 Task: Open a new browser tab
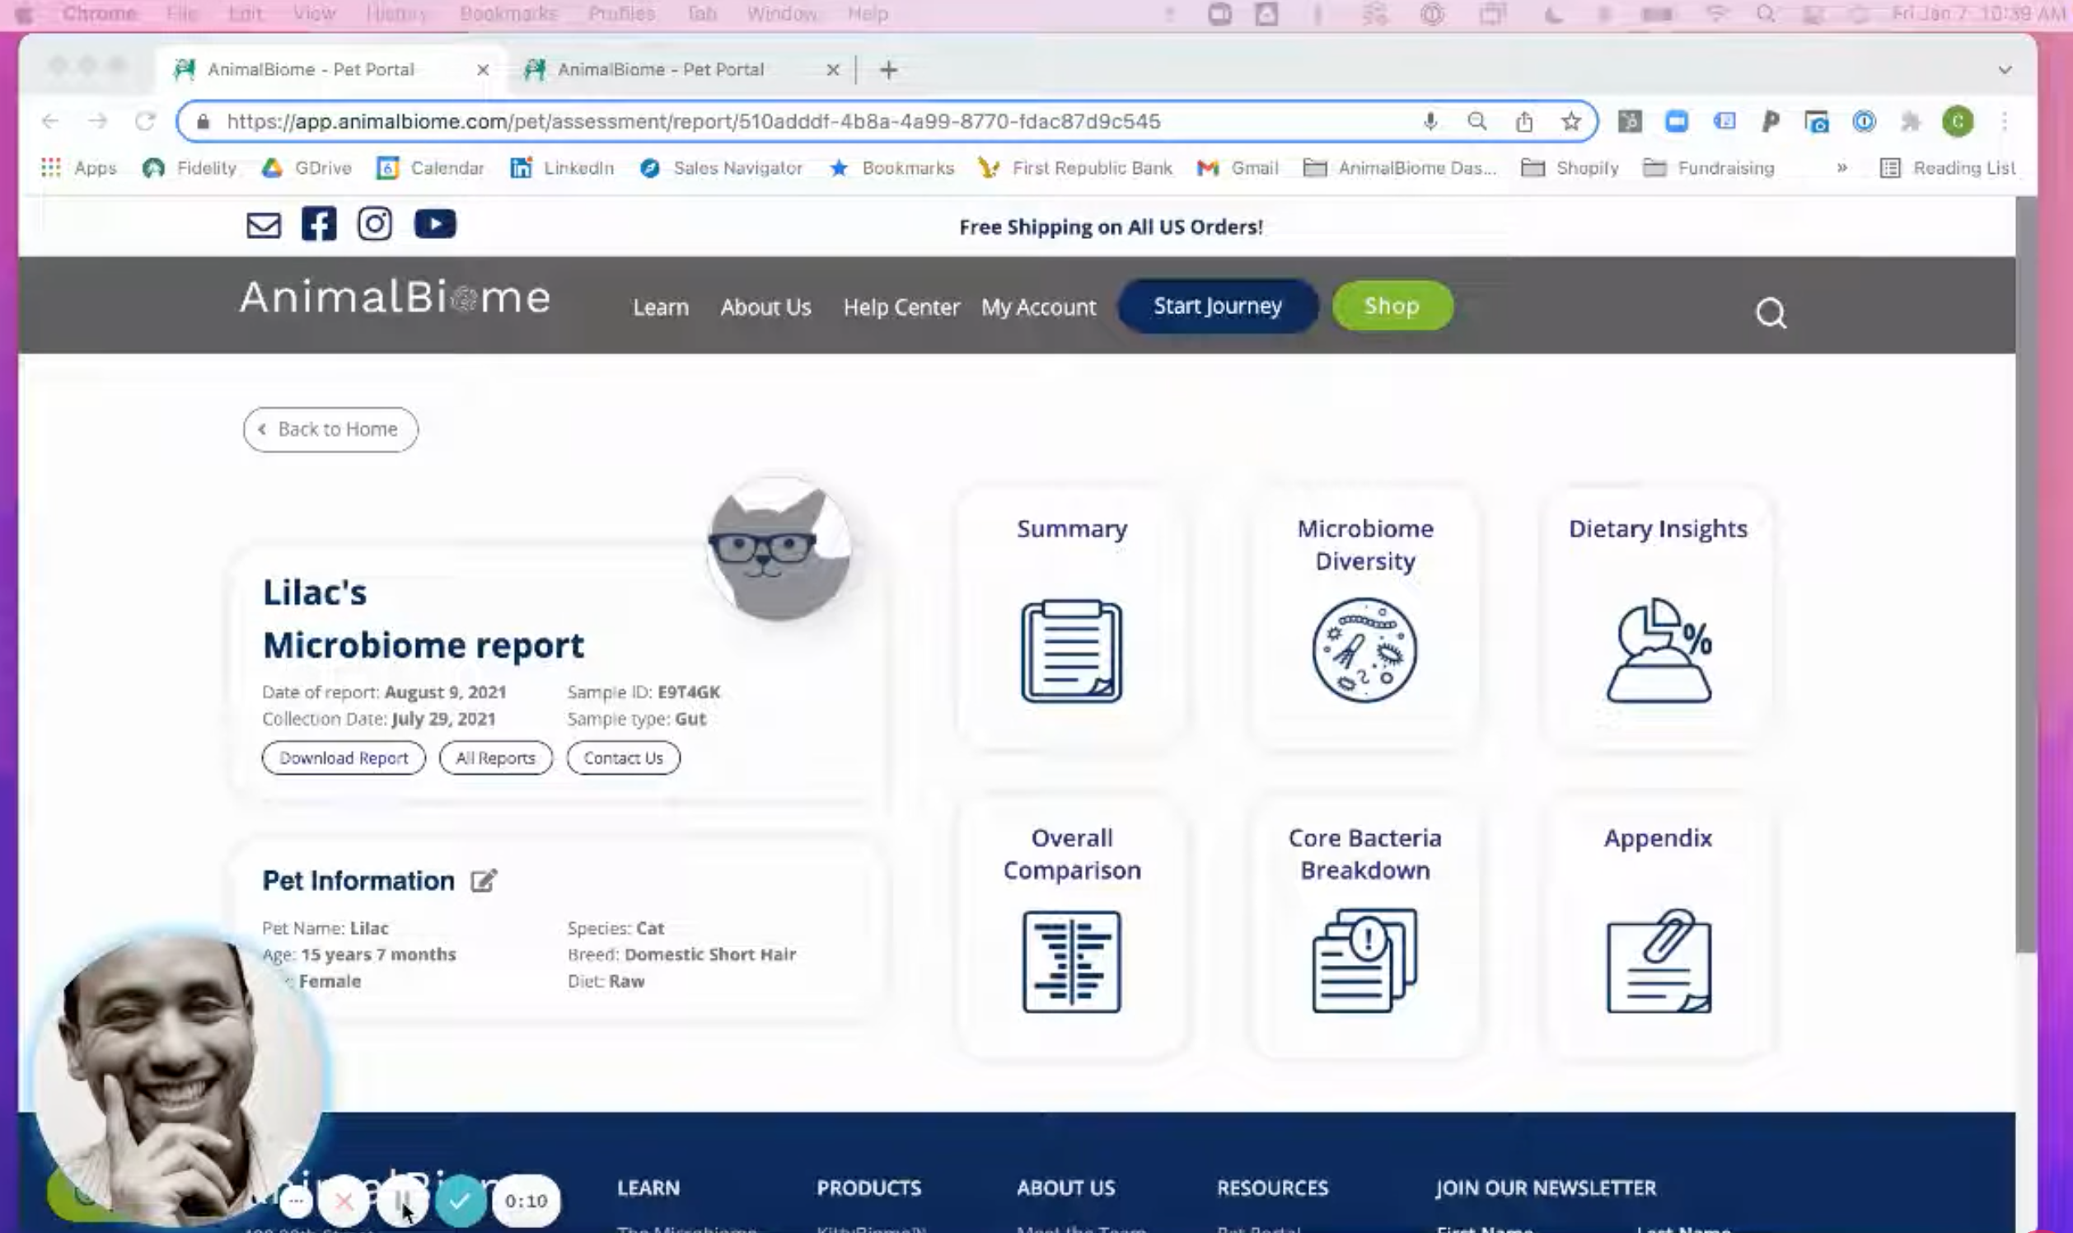tap(888, 70)
